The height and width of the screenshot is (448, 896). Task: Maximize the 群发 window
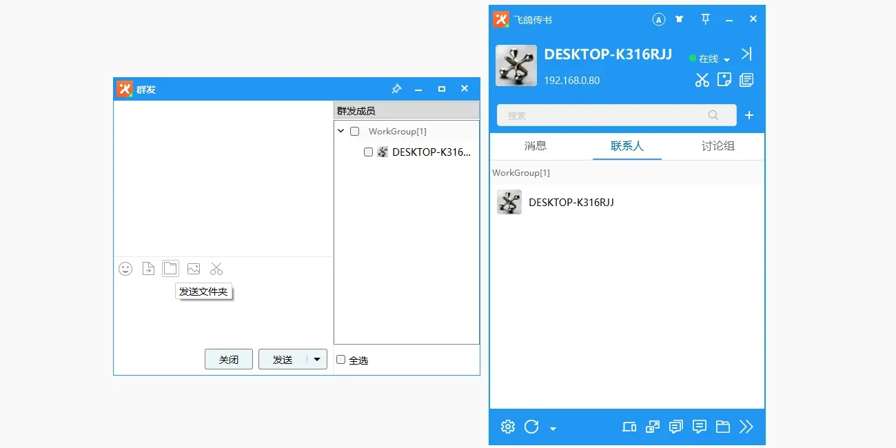pos(442,89)
